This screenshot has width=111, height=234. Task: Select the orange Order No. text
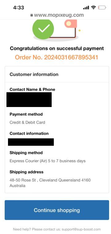tap(57, 57)
